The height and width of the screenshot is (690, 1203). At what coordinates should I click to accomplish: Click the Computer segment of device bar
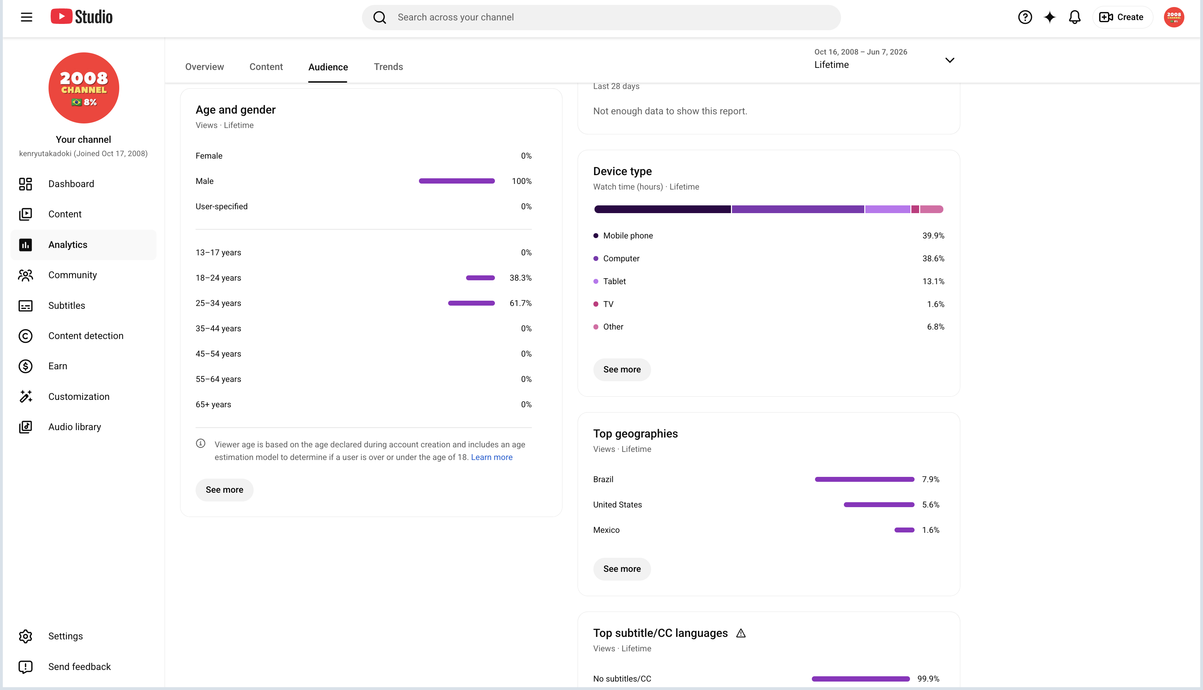coord(798,210)
